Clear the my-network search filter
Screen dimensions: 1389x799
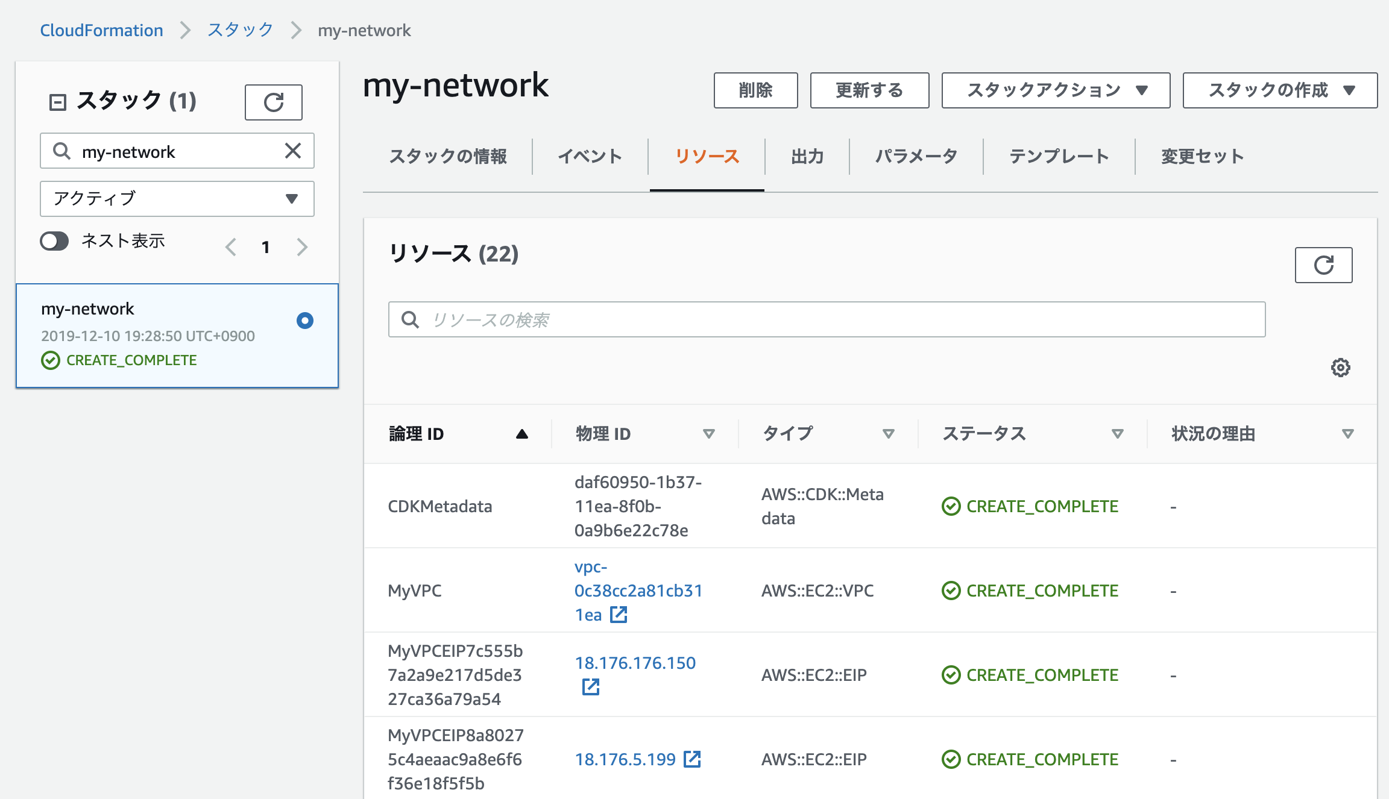(293, 151)
